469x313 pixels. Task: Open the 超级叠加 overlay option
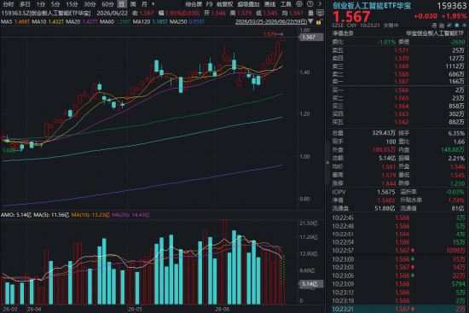[x=248, y=4]
